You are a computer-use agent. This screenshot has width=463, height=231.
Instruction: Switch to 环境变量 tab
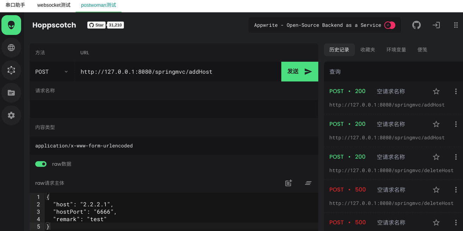tap(396, 50)
